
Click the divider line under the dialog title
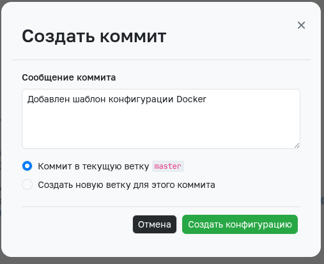pos(161,60)
